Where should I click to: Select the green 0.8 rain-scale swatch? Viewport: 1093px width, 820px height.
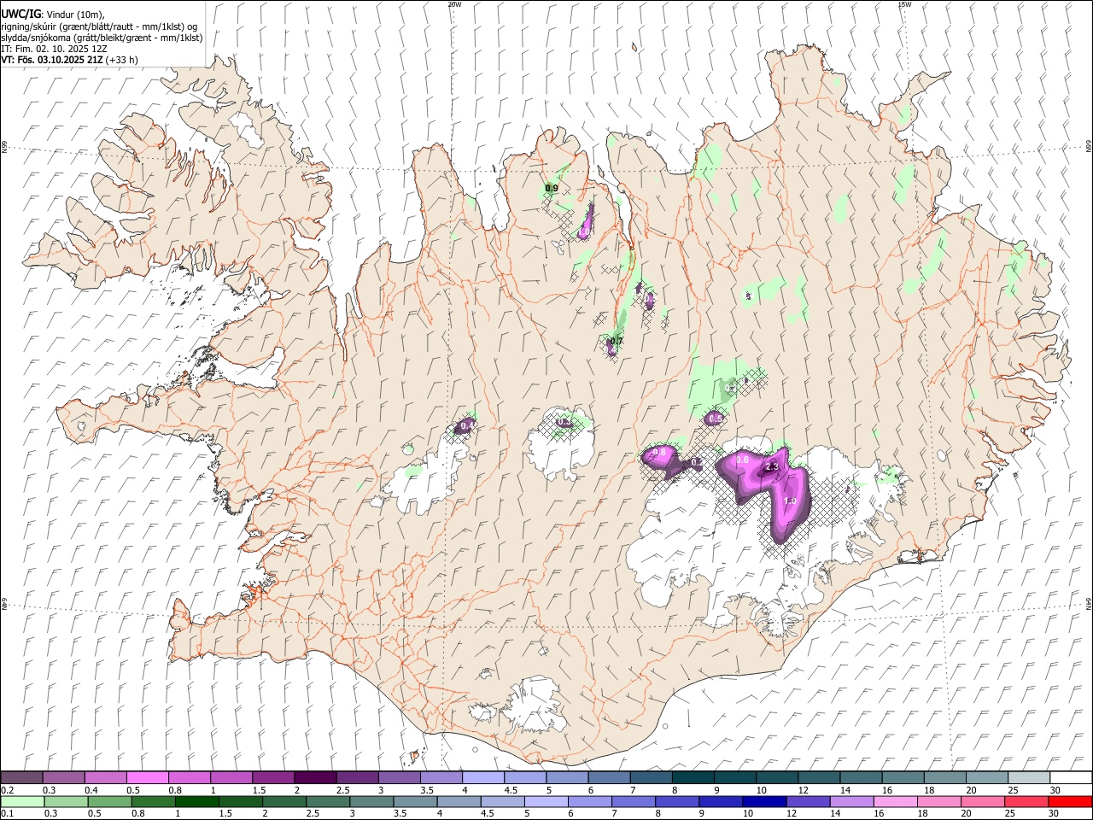[x=154, y=801]
